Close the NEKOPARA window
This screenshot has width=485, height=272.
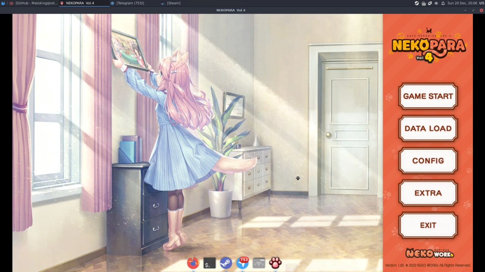(481, 10)
